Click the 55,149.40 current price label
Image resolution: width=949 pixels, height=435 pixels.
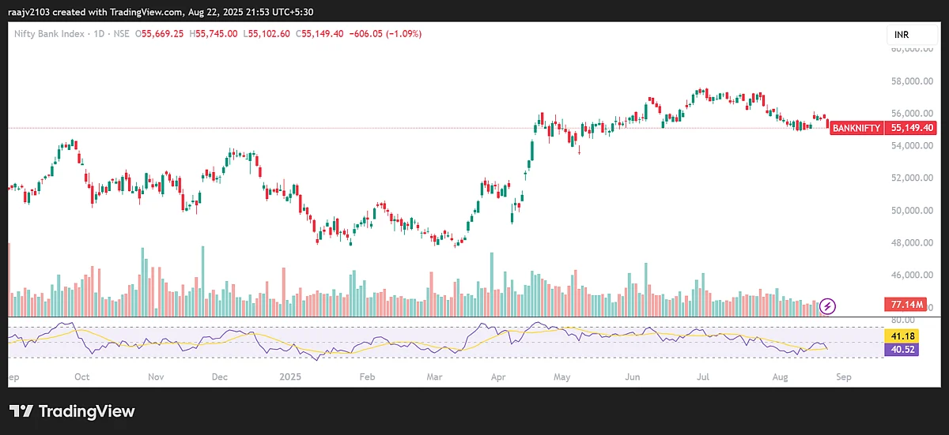[912, 128]
